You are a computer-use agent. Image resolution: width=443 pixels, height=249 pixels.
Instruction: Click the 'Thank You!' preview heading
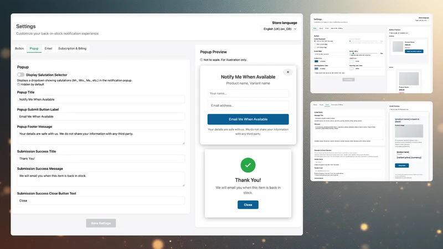[x=248, y=180]
